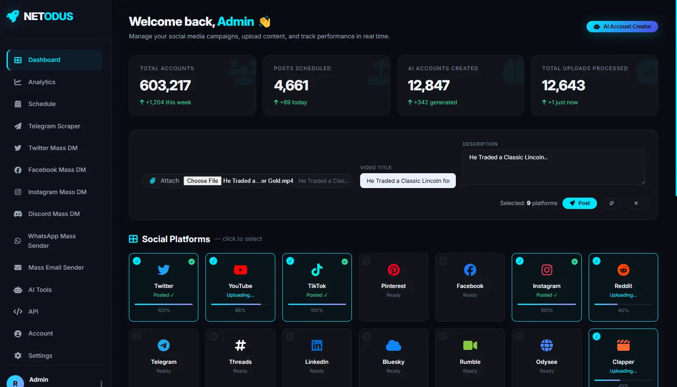677x387 pixels.
Task: Click the YouTube 86% upload progress bar
Action: [x=240, y=304]
